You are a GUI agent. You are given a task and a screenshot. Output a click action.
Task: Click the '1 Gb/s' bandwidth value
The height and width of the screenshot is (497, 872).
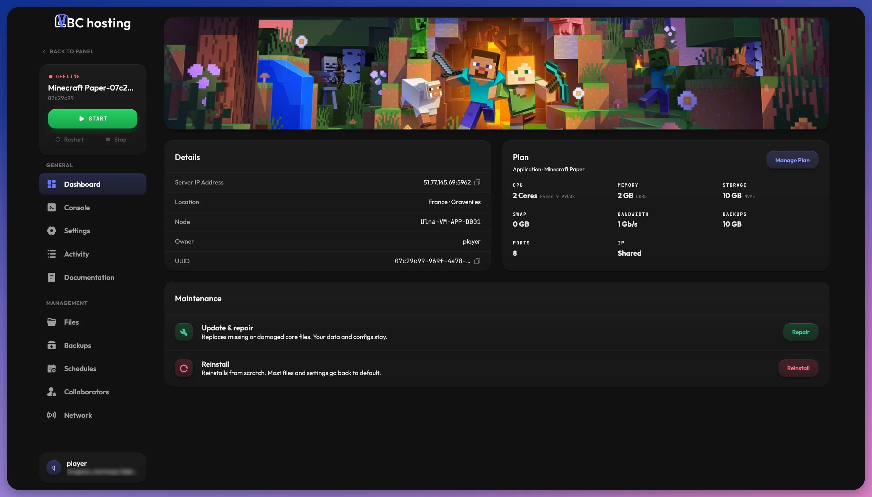(627, 224)
